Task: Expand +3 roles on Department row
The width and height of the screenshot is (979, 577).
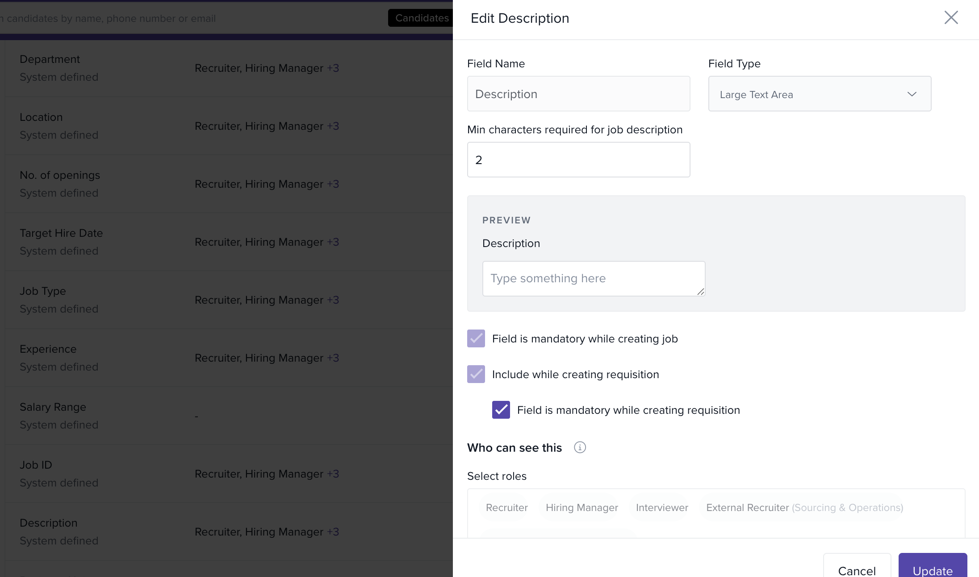Action: (333, 68)
